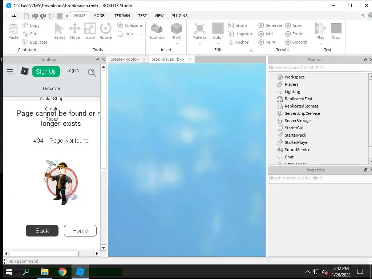
Task: Open File Explorer from the taskbar
Action: point(44,272)
